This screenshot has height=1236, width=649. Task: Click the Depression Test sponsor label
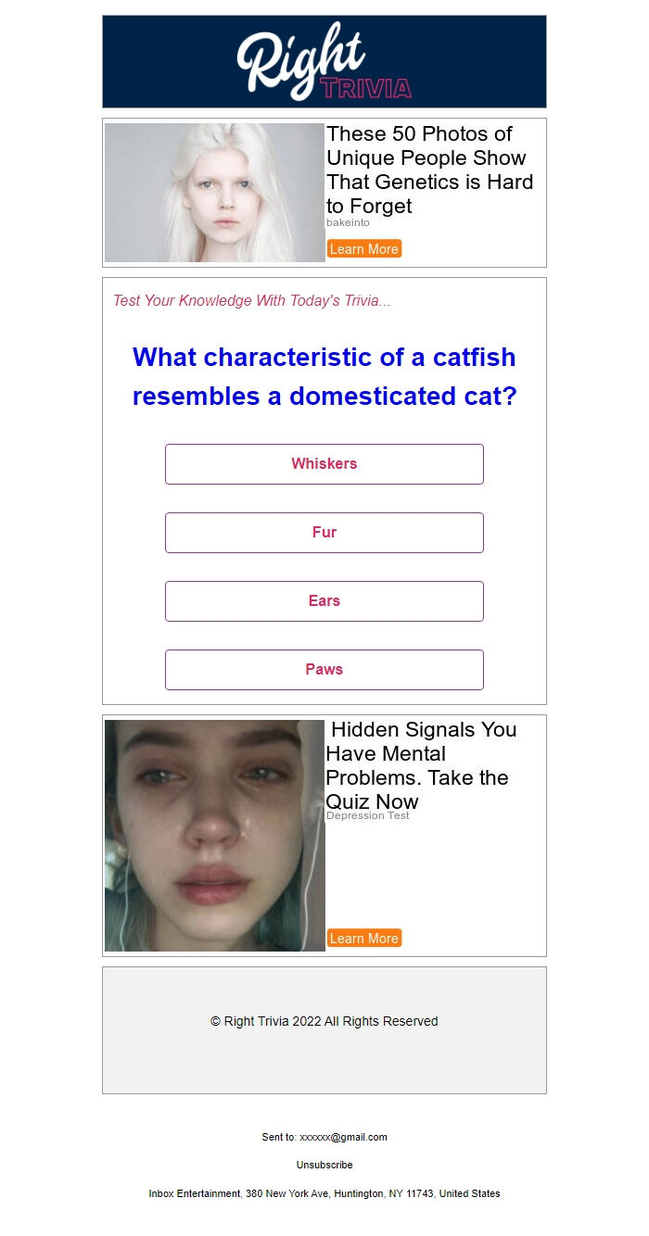pyautogui.click(x=368, y=815)
